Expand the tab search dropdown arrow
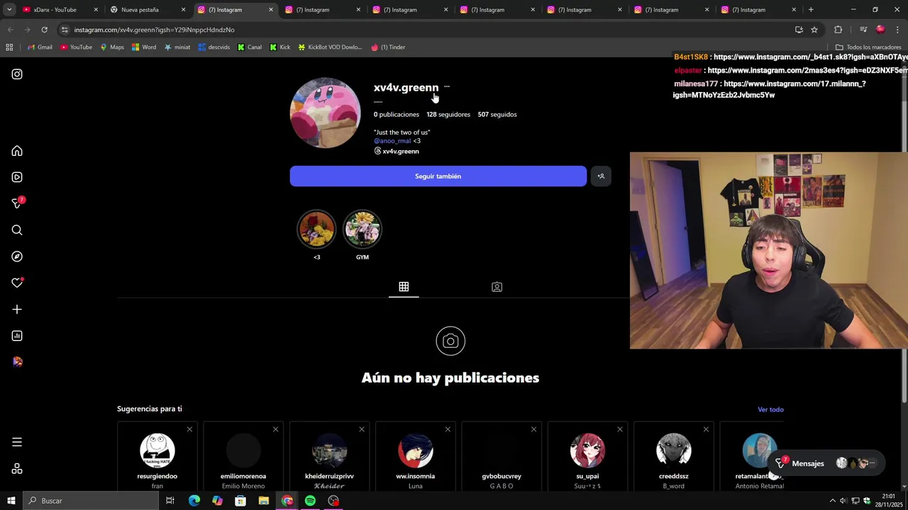The image size is (908, 510). tap(9, 10)
